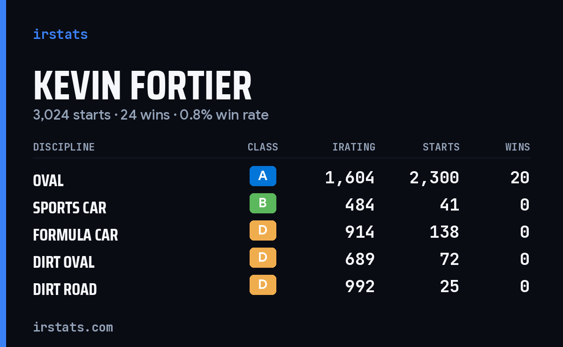The image size is (563, 347).
Task: Click the Formula Car class D badge
Action: click(x=263, y=230)
